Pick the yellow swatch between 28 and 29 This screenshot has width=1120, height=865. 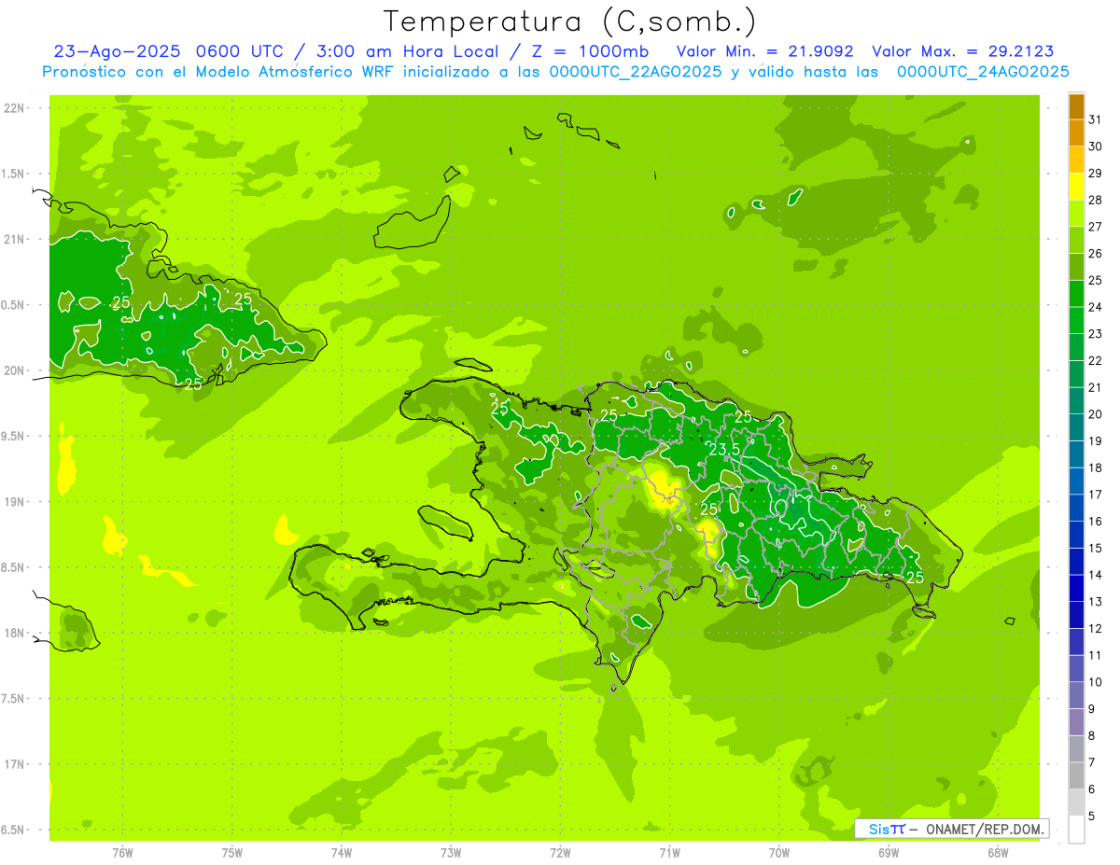1076,187
